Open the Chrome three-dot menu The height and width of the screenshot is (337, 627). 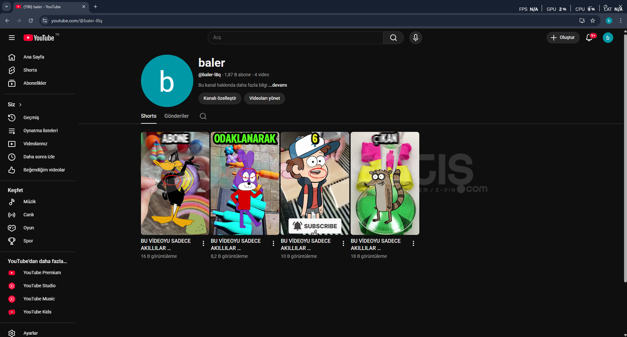(x=621, y=21)
